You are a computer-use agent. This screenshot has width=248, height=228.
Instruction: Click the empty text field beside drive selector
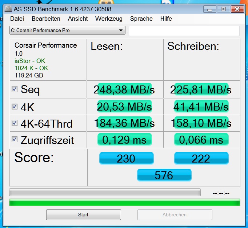tap(184, 31)
